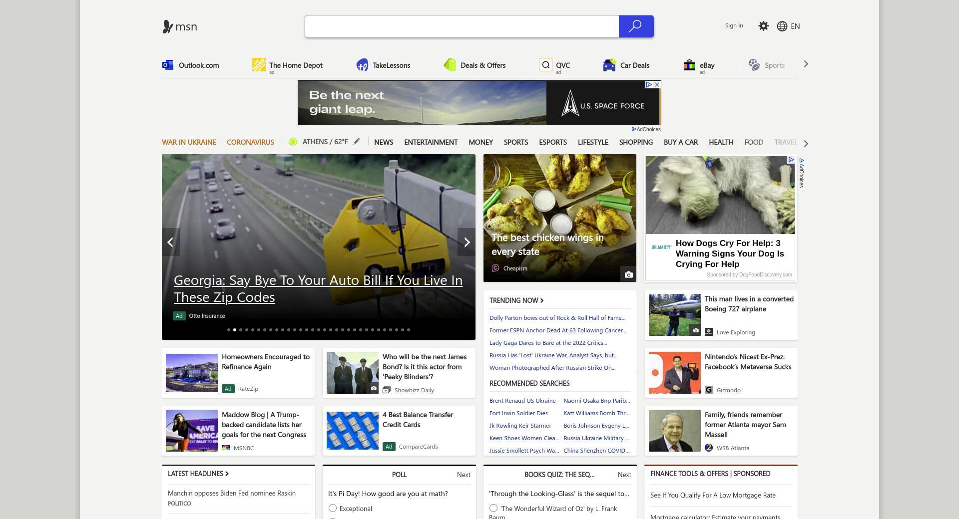Open the Shopping category
The height and width of the screenshot is (519, 959).
[x=636, y=142]
